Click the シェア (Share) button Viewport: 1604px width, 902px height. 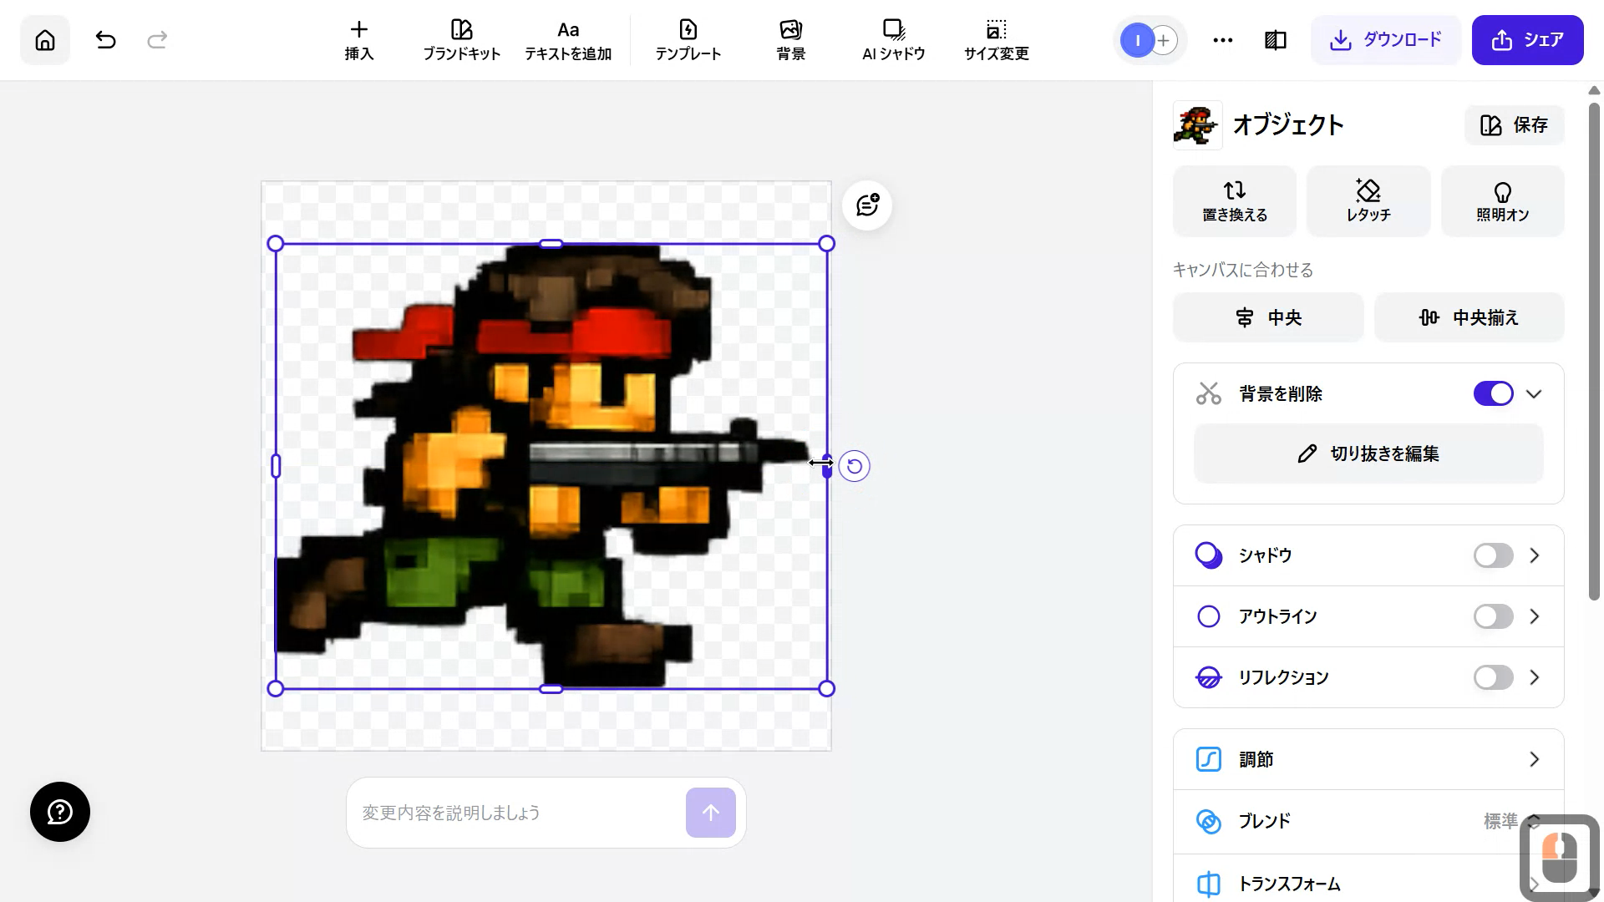click(x=1527, y=40)
